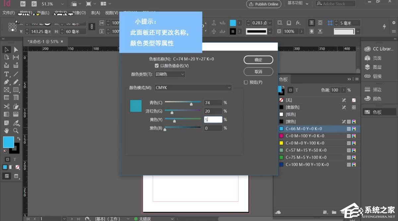The width and height of the screenshot is (398, 221).
Task: Open the swatches panel menu icon
Action: pyautogui.click(x=357, y=79)
